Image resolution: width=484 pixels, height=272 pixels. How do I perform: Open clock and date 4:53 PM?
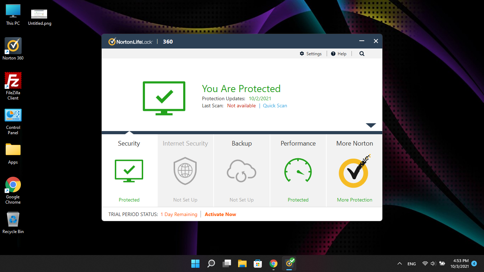tap(460, 263)
